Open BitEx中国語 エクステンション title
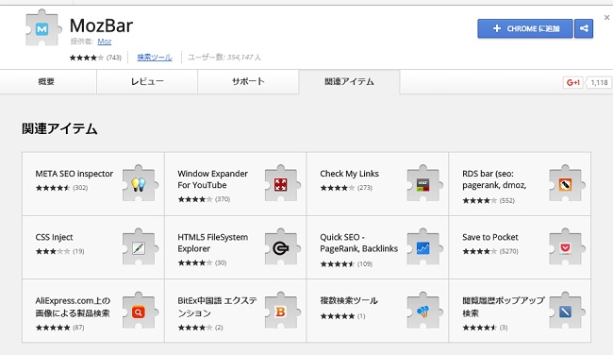Image resolution: width=613 pixels, height=355 pixels. coord(217,307)
